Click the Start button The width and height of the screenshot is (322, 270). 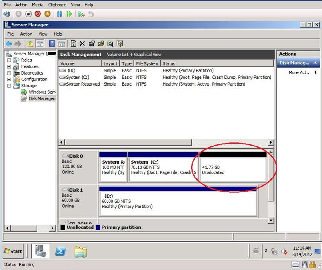pos(14,251)
